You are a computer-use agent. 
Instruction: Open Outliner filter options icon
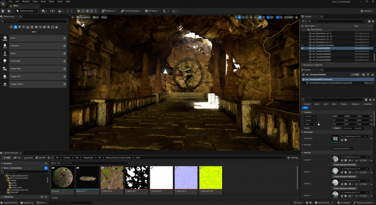[x=304, y=21]
